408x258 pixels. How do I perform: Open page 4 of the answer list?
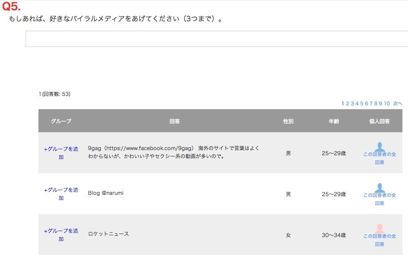tap(357, 104)
